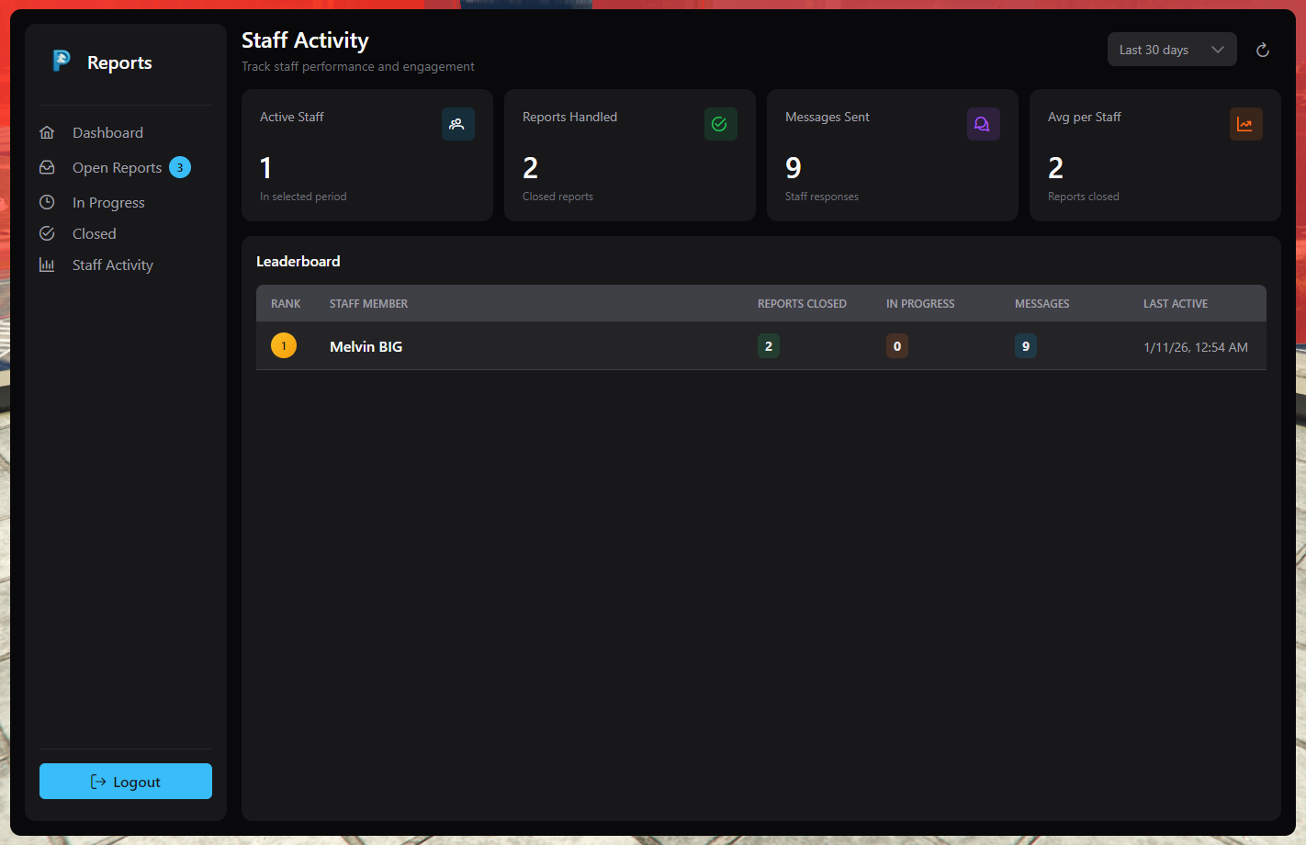Refresh the staff activity data
This screenshot has width=1306, height=845.
(x=1263, y=50)
